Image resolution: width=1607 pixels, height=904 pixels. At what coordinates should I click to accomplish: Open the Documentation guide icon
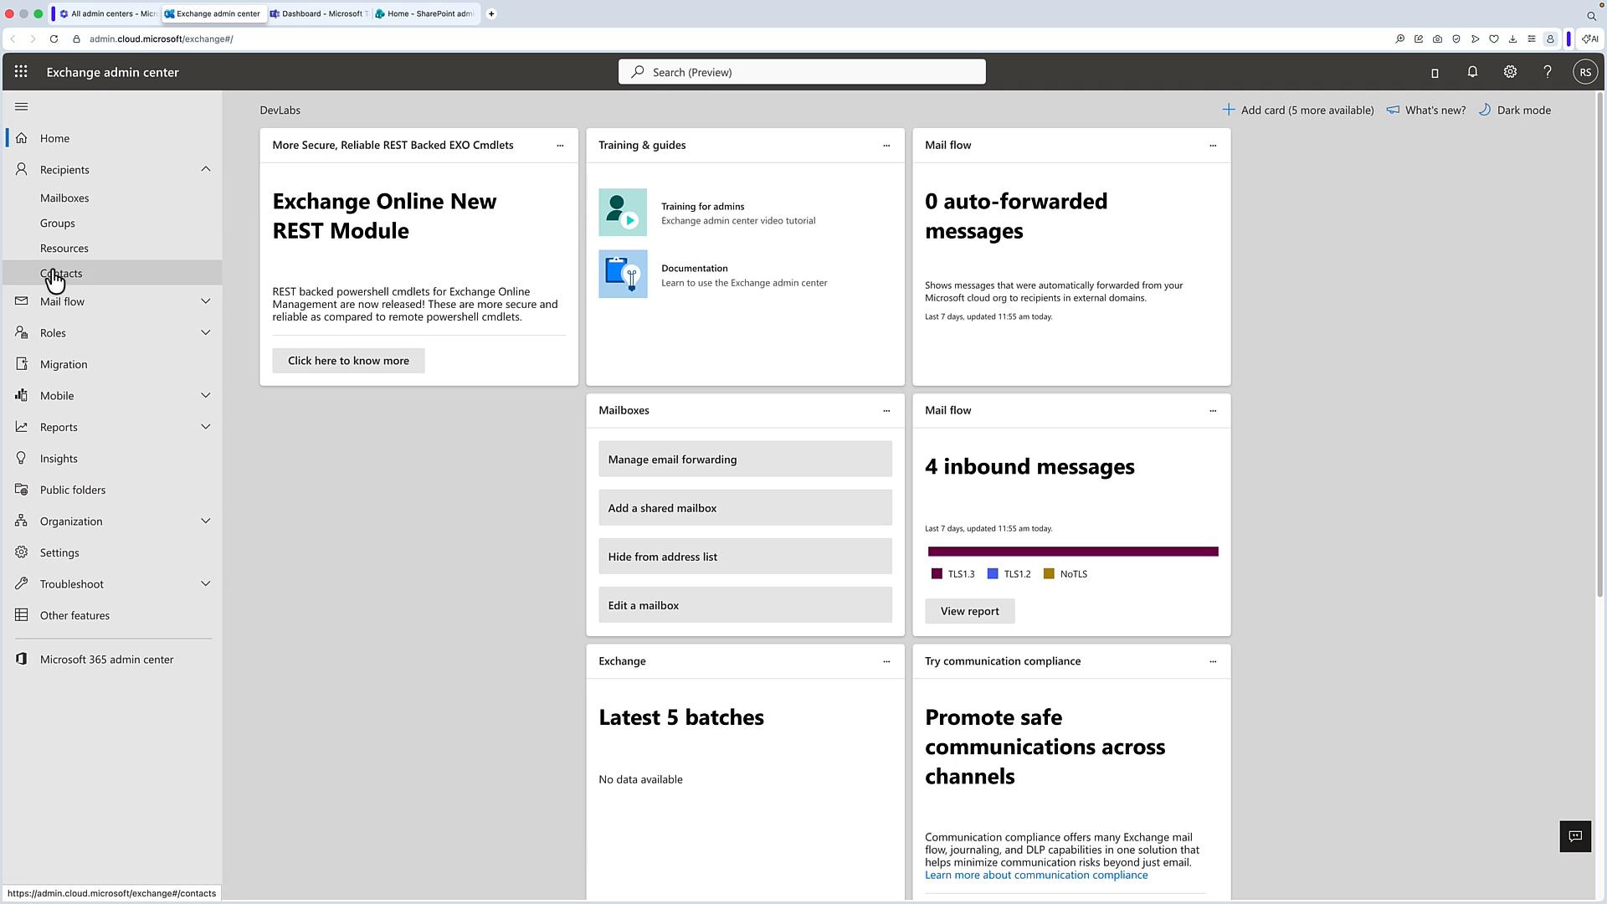[623, 274]
